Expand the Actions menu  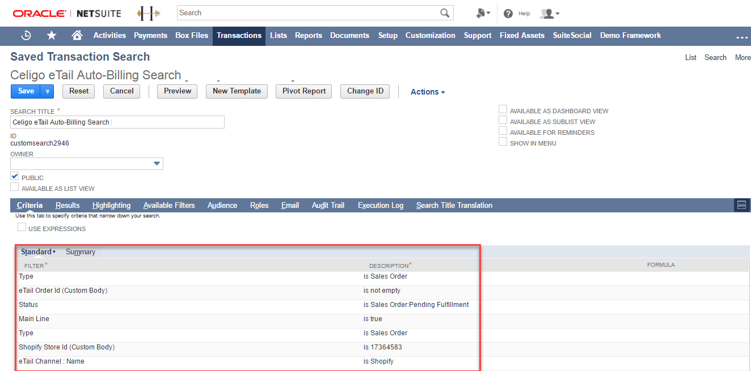[428, 92]
